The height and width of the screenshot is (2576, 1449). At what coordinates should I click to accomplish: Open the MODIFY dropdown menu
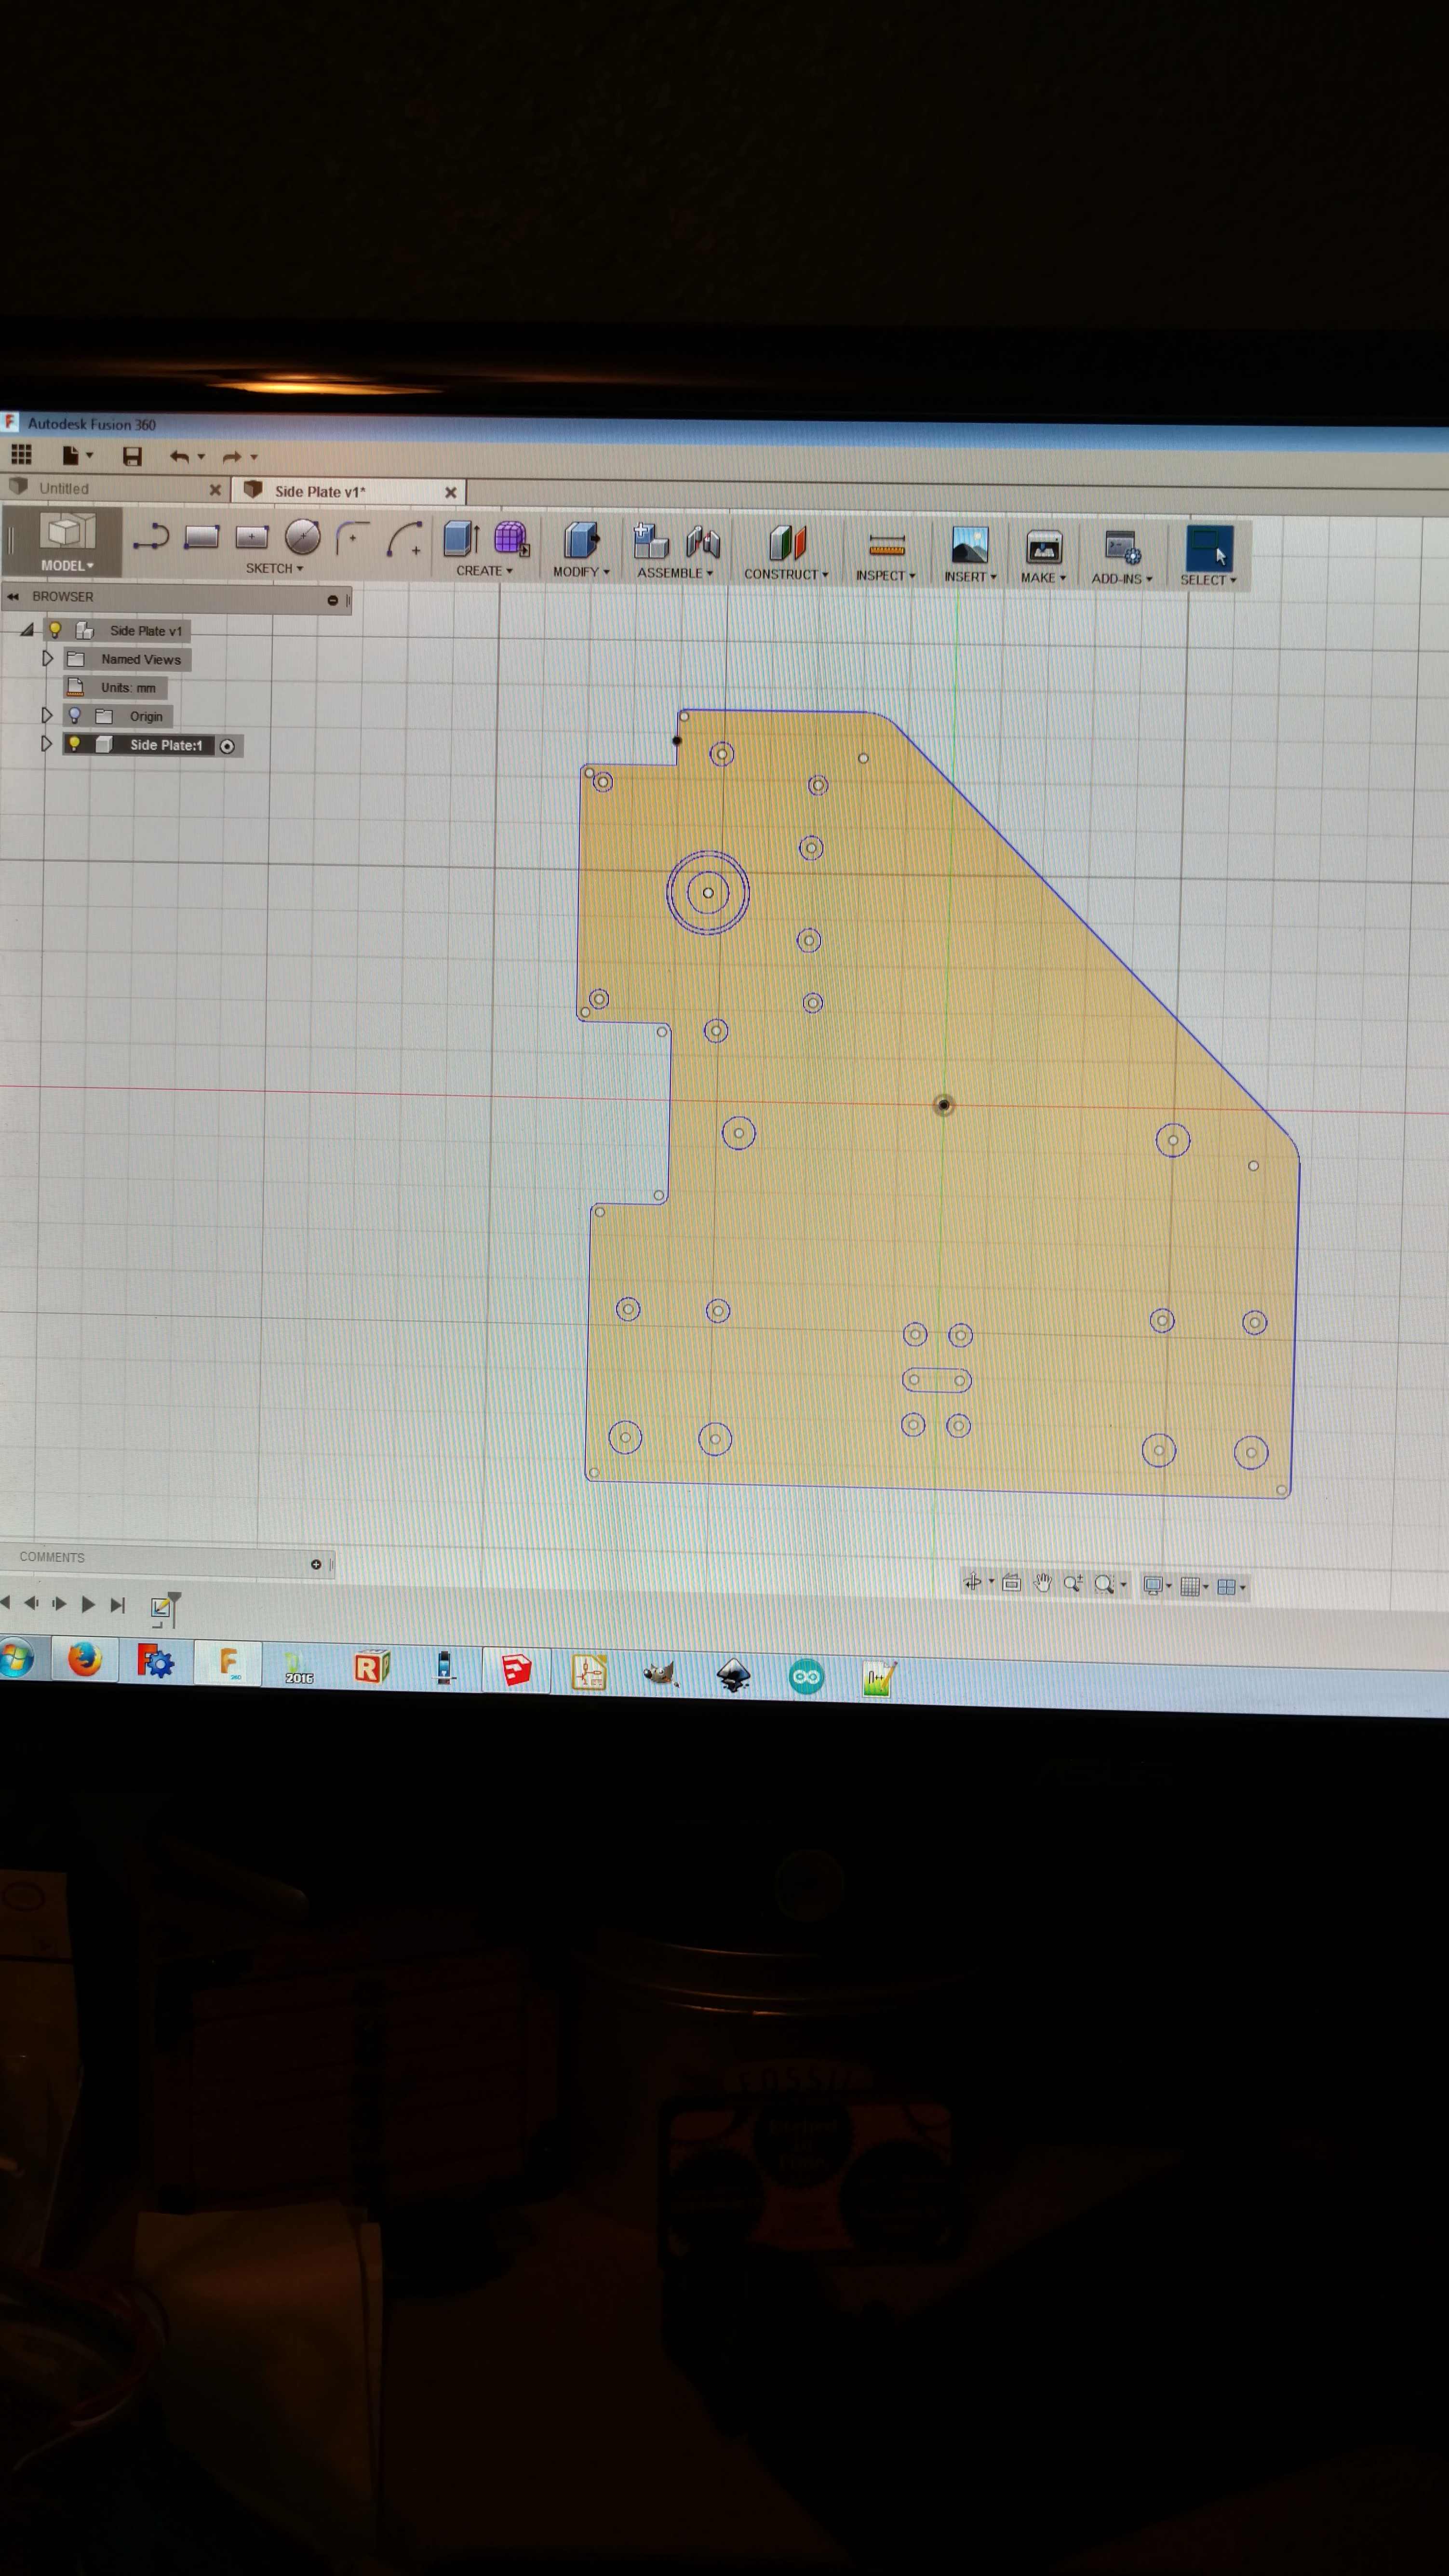click(581, 572)
